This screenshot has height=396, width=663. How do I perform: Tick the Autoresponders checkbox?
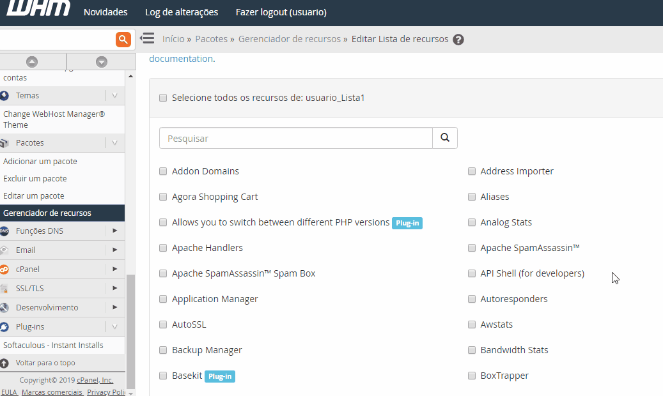[471, 299]
